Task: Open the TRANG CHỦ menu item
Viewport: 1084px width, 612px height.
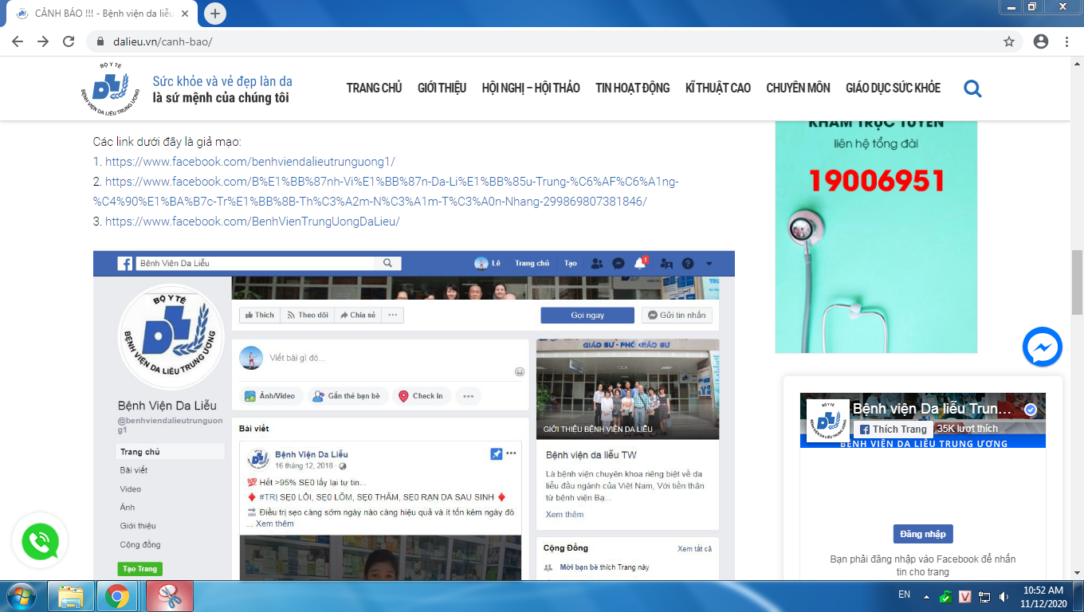Action: 374,88
